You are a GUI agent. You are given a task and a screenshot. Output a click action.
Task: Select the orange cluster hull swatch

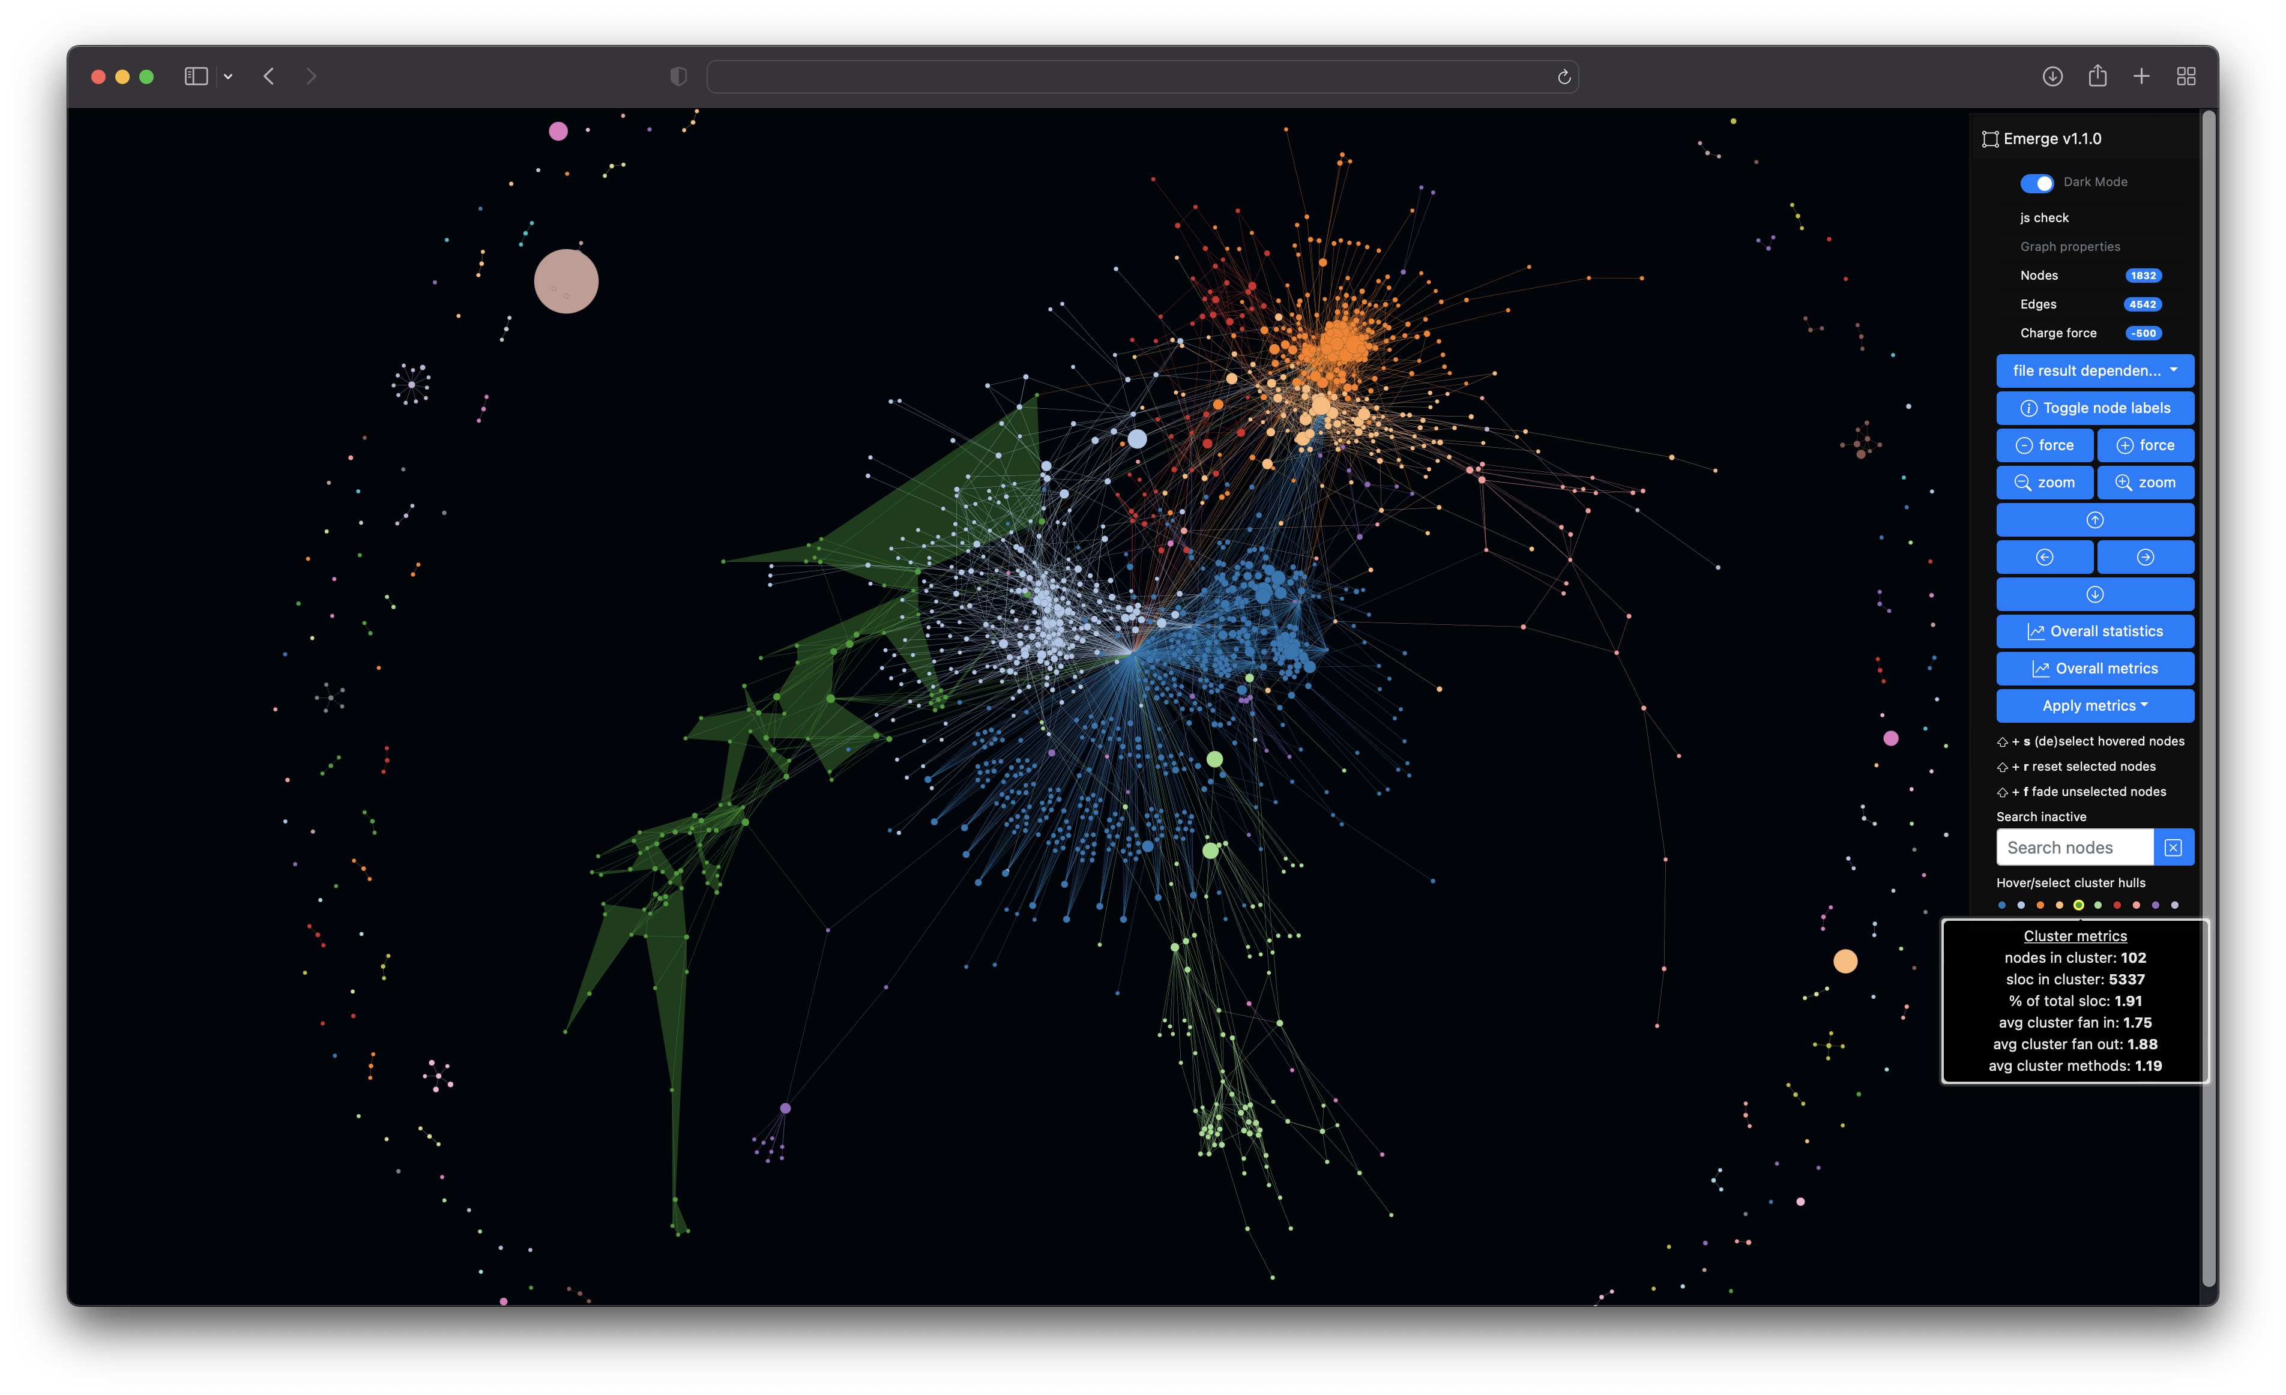coord(2040,905)
